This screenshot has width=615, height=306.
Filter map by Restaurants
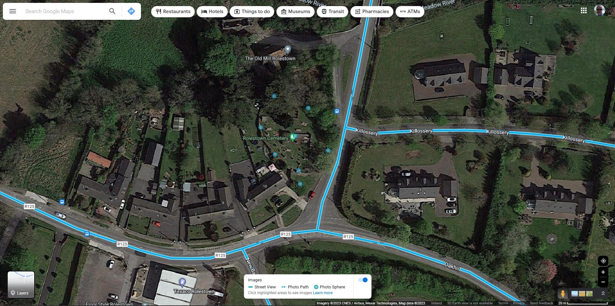coord(173,12)
